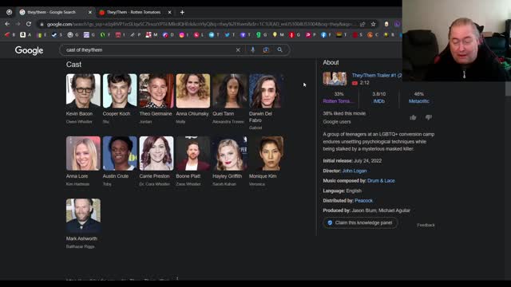Submit the search with the magnifier icon
Screen dimensions: 511x287
tap(279, 49)
